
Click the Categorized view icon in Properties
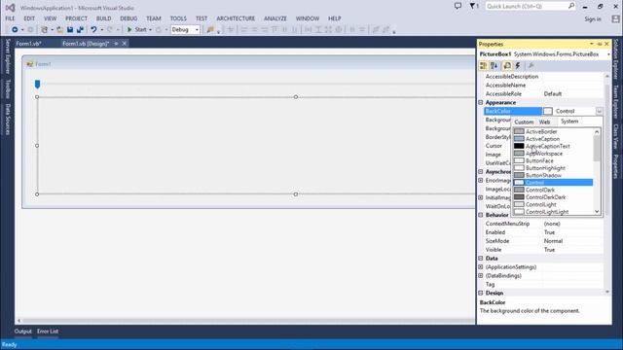point(483,66)
